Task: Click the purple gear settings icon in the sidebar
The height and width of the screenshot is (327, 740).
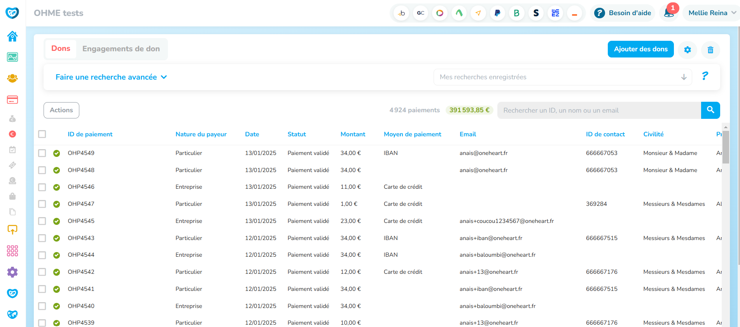Action: (x=12, y=272)
